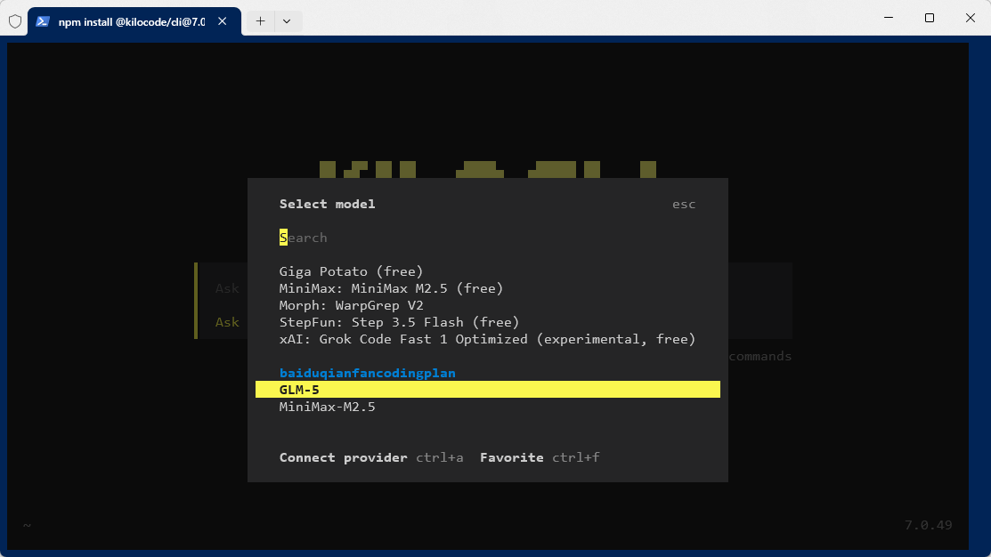Expand the new tab profiles dropdown chevron
The height and width of the screenshot is (557, 991).
point(287,20)
